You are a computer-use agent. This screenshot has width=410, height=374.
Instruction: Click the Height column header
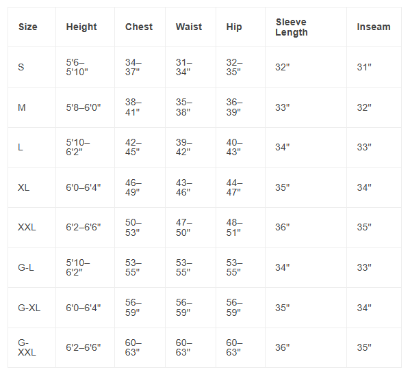81,27
